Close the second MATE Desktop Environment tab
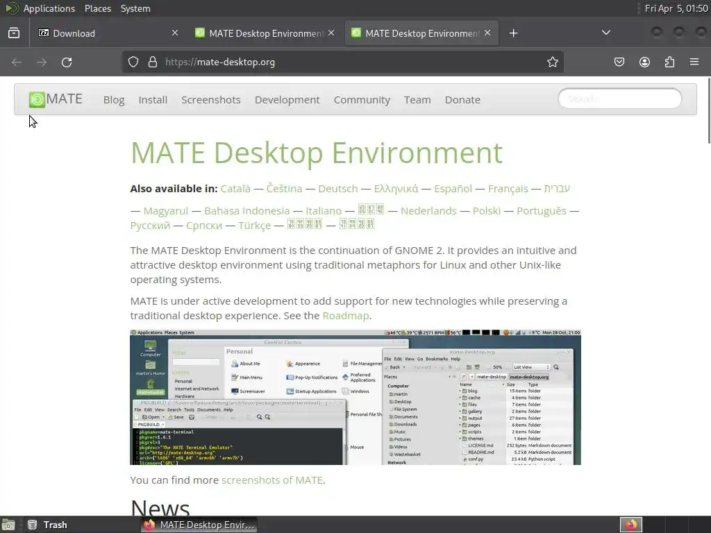This screenshot has width=711, height=533. click(x=331, y=33)
